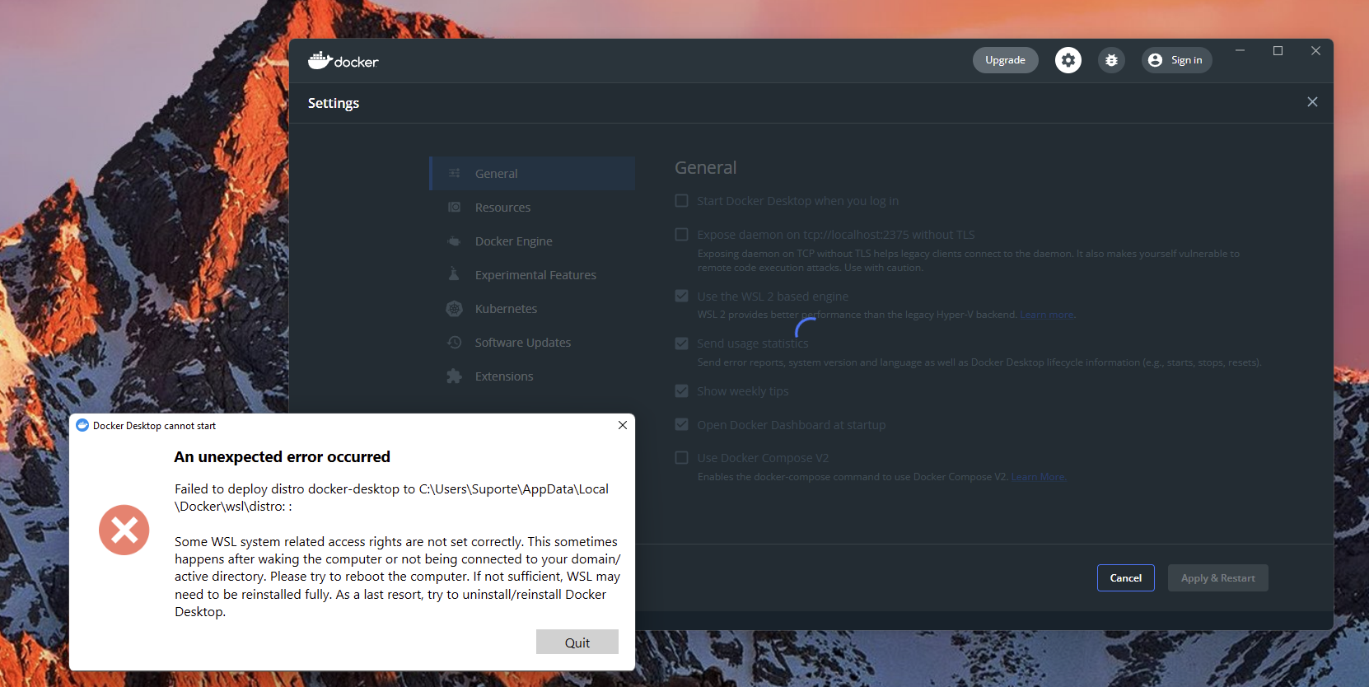Open troubleshoot via the bug icon
This screenshot has width=1369, height=687.
point(1111,60)
